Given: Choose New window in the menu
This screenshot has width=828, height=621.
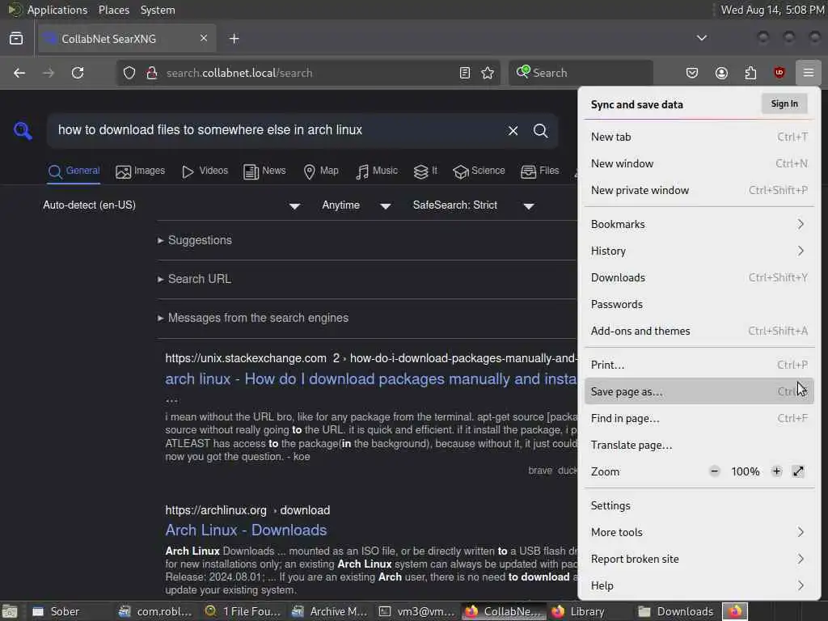Looking at the screenshot, I should coord(699,163).
